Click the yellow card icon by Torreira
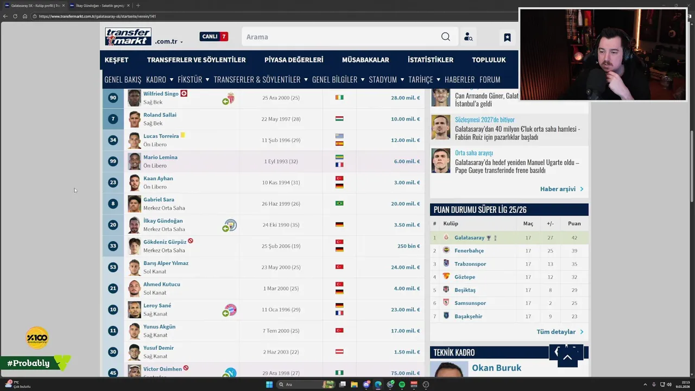This screenshot has height=391, width=695. (182, 135)
